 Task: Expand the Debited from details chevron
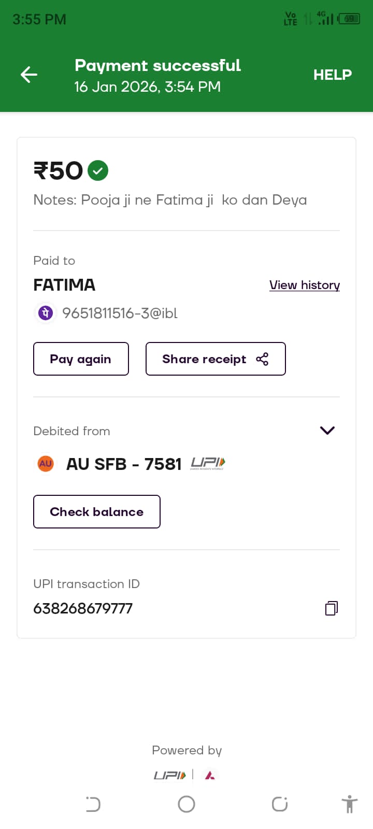click(327, 431)
